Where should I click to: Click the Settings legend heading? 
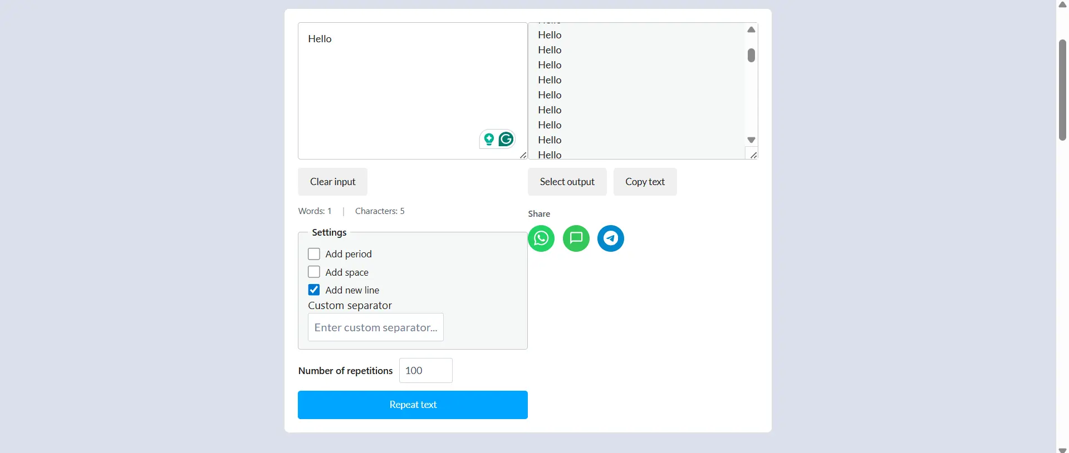[329, 232]
